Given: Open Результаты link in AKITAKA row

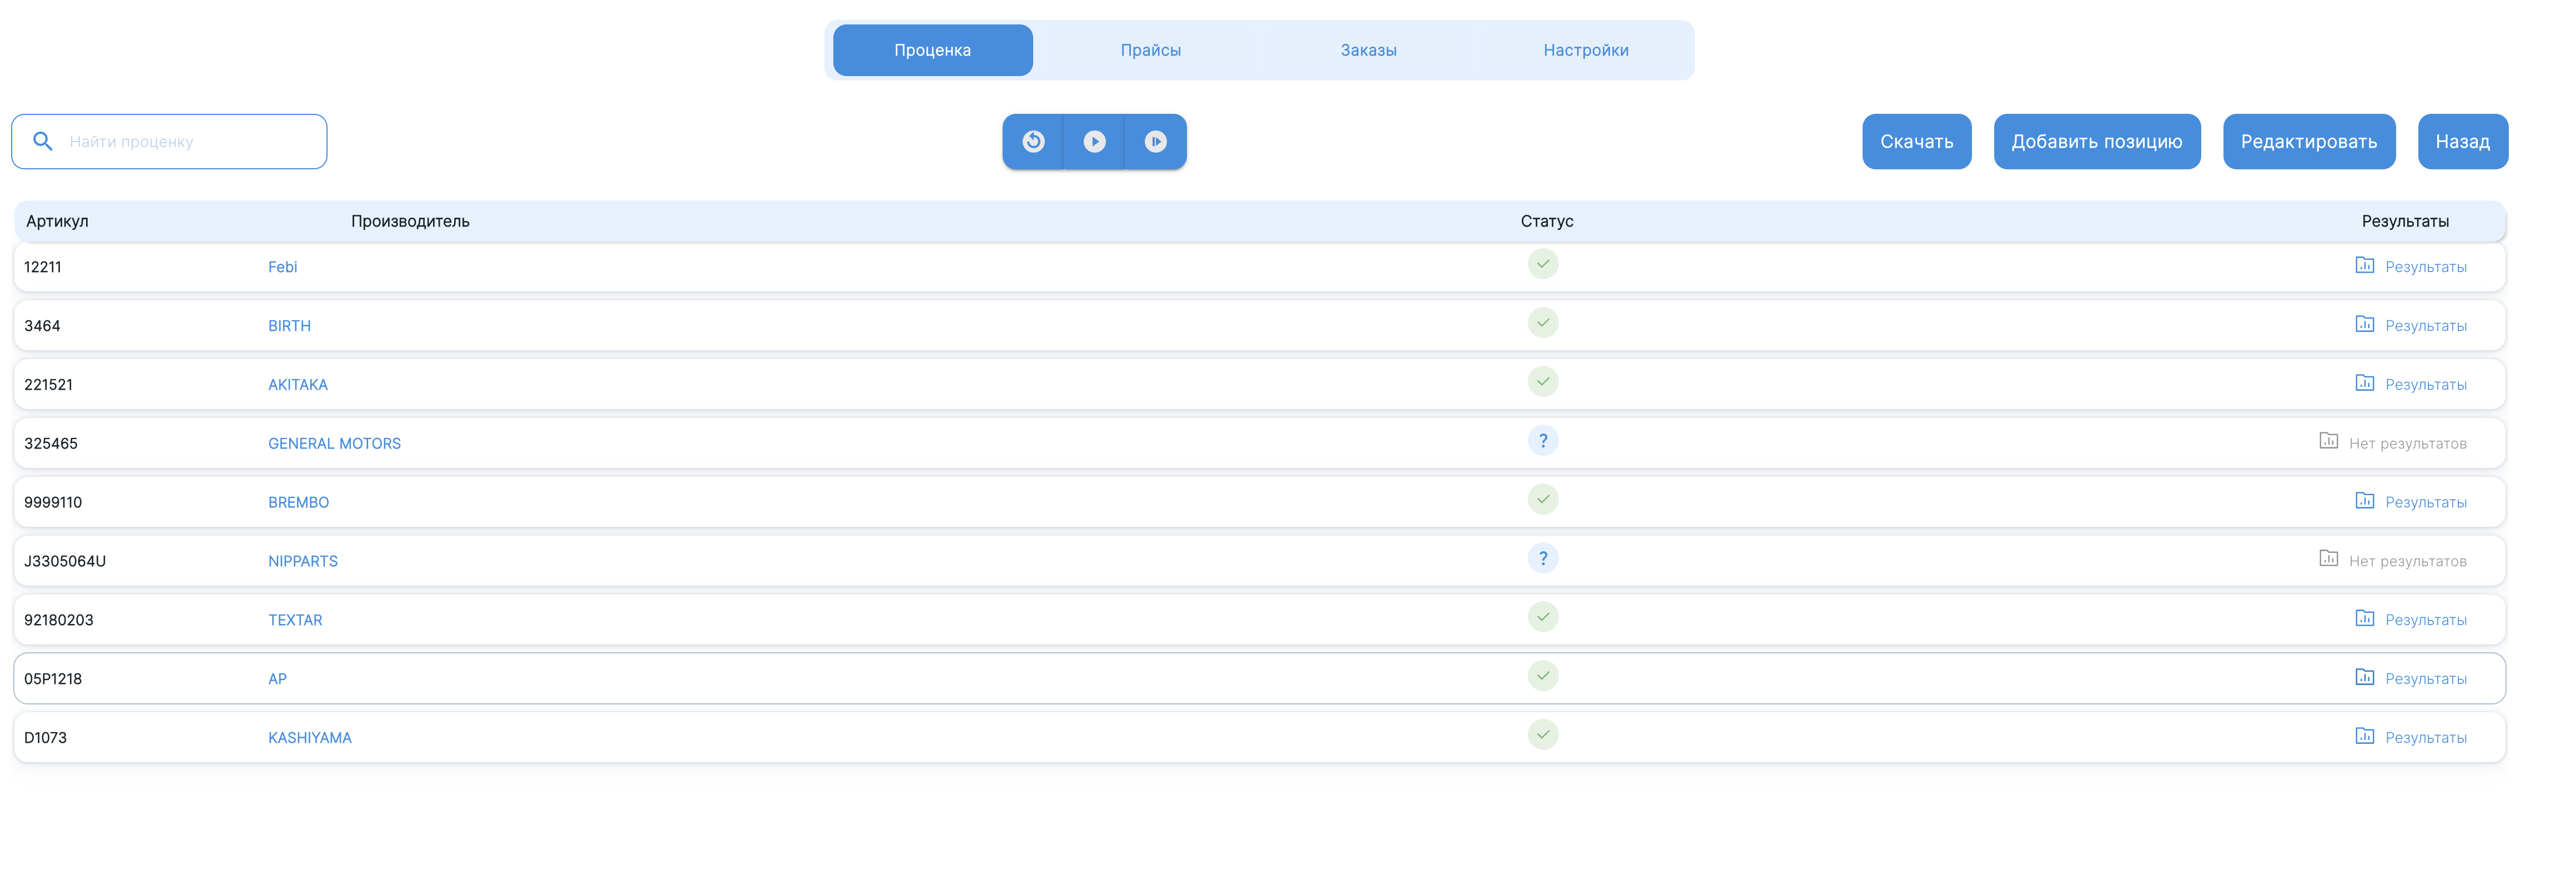Looking at the screenshot, I should tap(2425, 385).
